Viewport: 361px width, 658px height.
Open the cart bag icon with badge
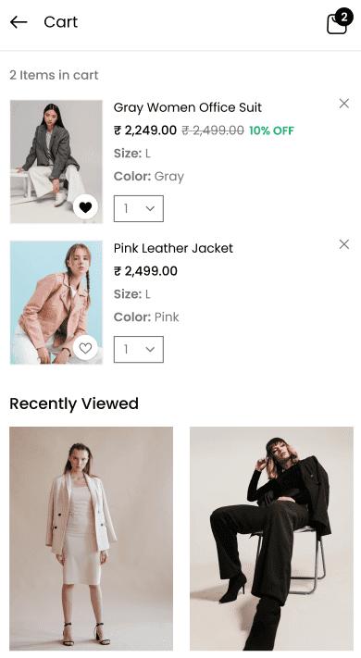point(337,24)
